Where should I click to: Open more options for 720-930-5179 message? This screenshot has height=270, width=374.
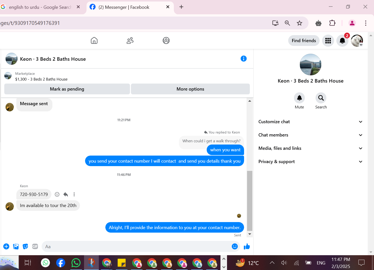click(74, 194)
